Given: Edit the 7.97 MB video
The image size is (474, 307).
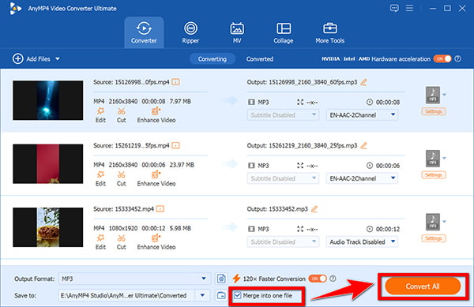Looking at the screenshot, I should pos(100,115).
